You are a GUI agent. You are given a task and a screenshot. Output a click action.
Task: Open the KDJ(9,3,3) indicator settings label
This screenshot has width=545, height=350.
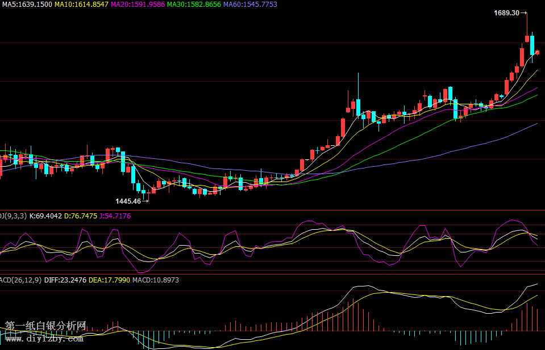13,216
